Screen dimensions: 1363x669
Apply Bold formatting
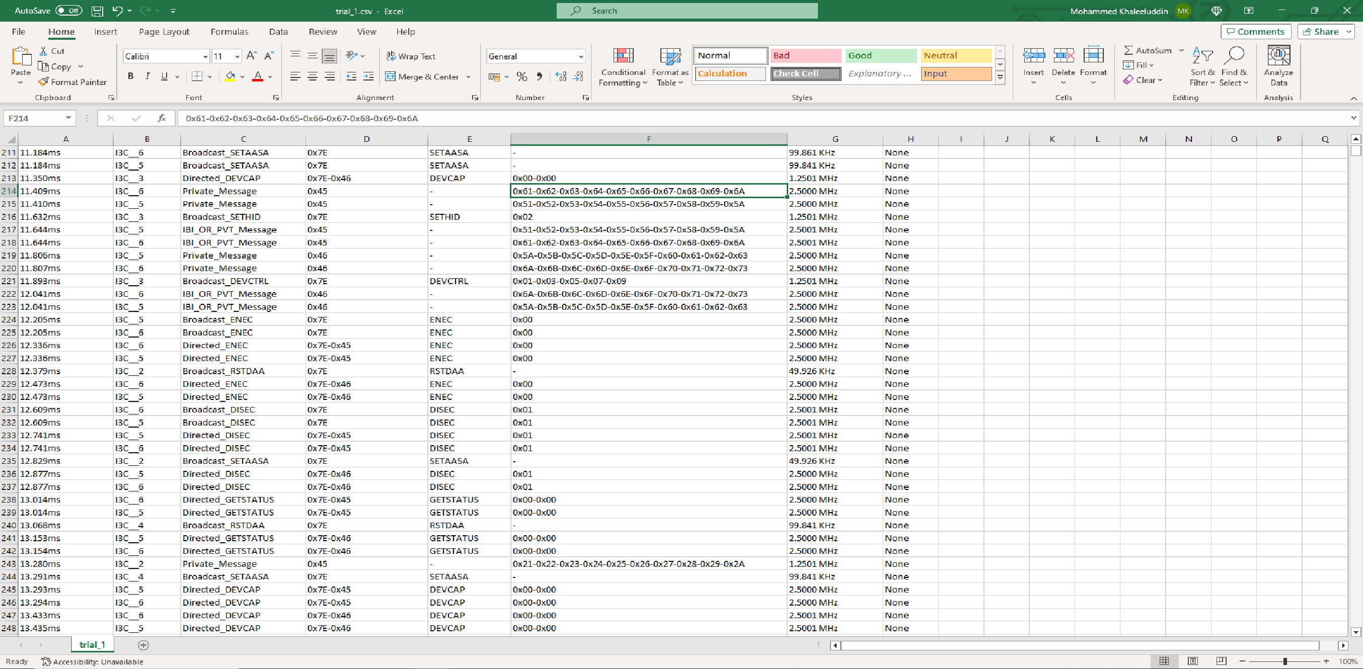point(131,76)
